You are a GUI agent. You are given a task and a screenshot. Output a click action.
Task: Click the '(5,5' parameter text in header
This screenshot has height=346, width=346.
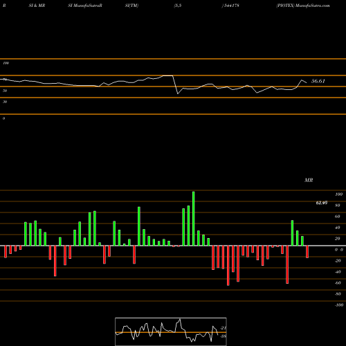point(178,6)
